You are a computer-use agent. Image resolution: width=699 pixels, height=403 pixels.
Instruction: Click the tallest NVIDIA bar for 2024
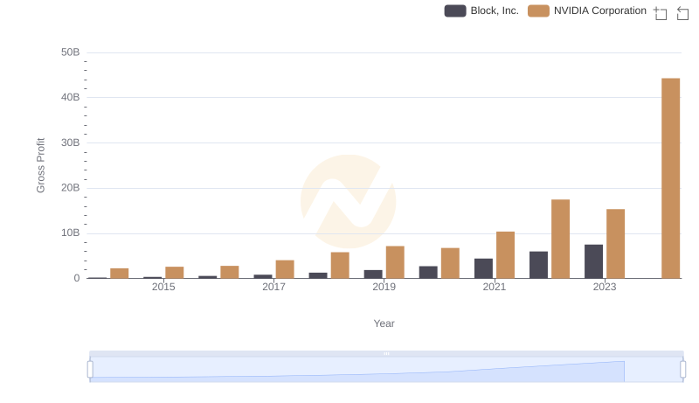[x=670, y=178]
